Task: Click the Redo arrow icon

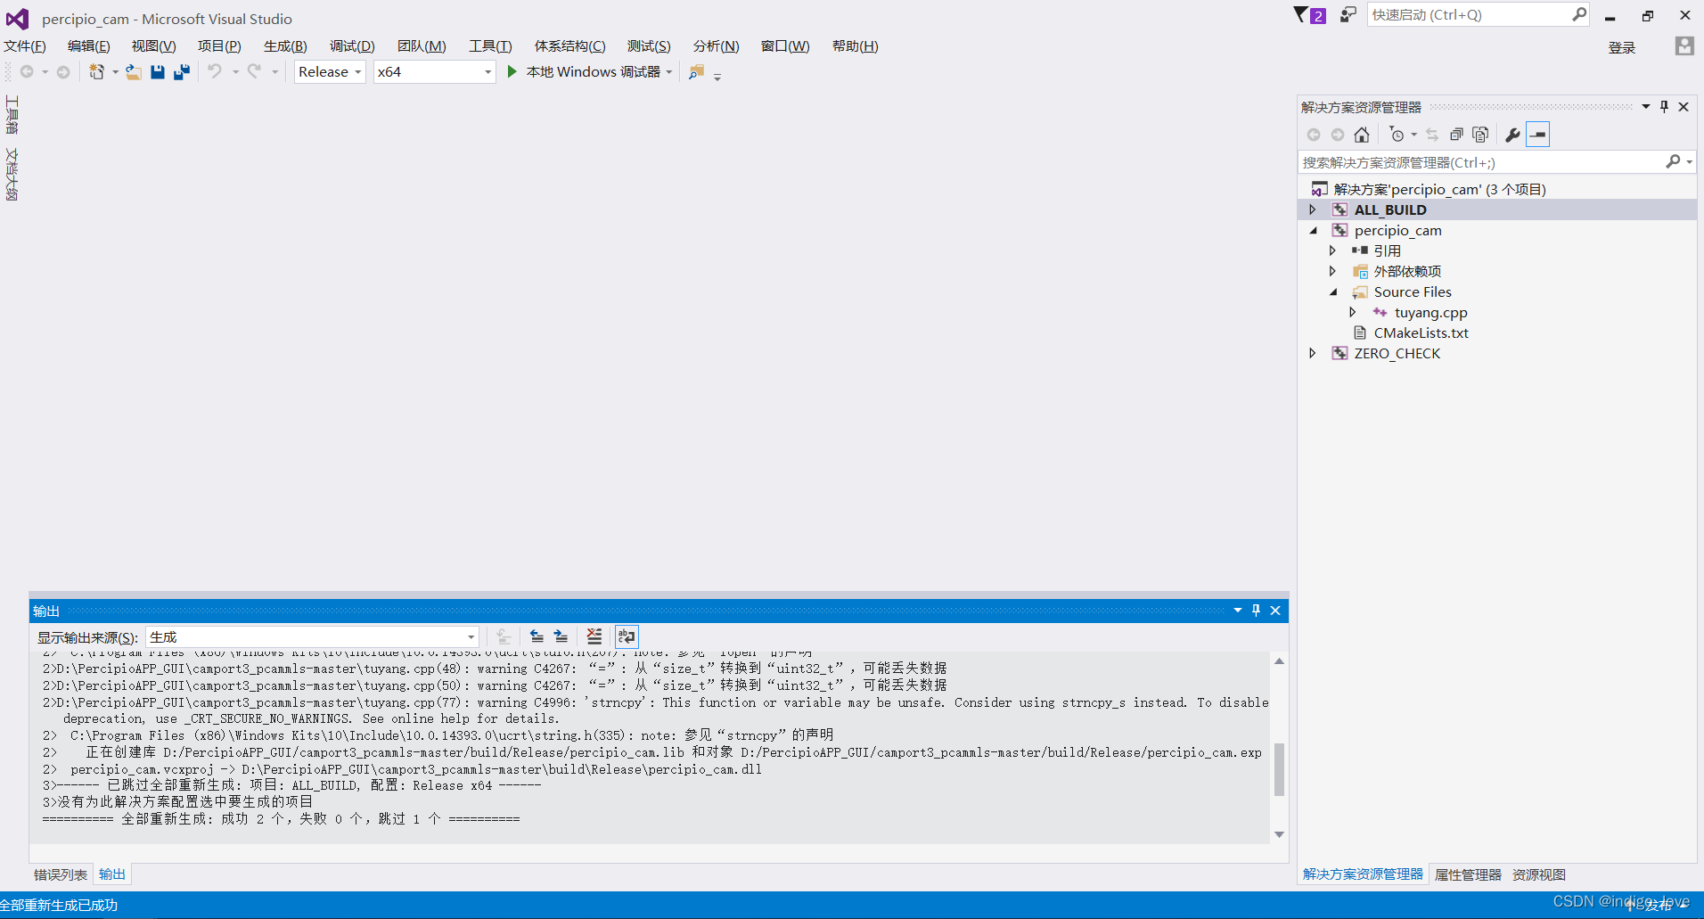Action: coord(255,71)
